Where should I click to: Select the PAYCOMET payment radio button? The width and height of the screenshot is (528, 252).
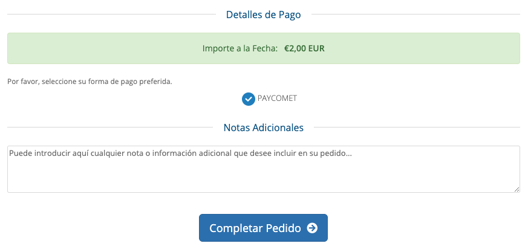(248, 99)
